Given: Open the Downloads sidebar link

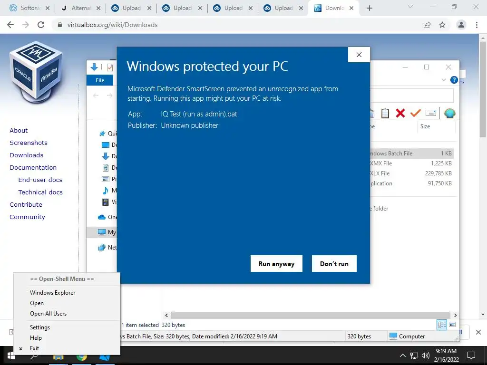Looking at the screenshot, I should [27, 155].
